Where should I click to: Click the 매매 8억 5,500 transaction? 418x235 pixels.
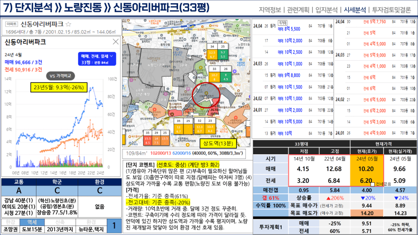click(x=289, y=29)
